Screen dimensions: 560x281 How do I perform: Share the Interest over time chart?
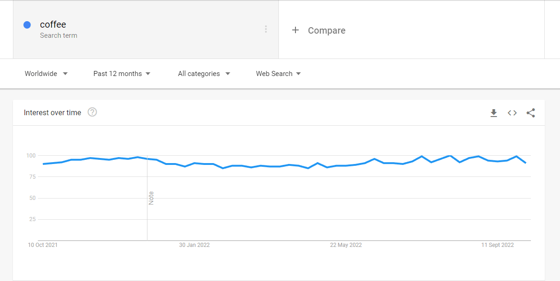pyautogui.click(x=530, y=113)
